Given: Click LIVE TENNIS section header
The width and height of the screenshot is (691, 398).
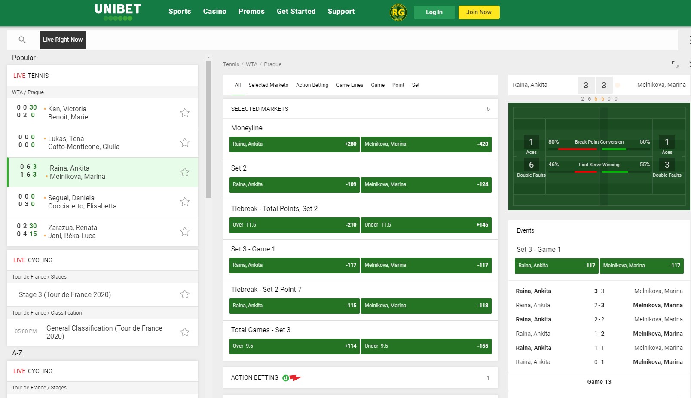Looking at the screenshot, I should click(102, 76).
